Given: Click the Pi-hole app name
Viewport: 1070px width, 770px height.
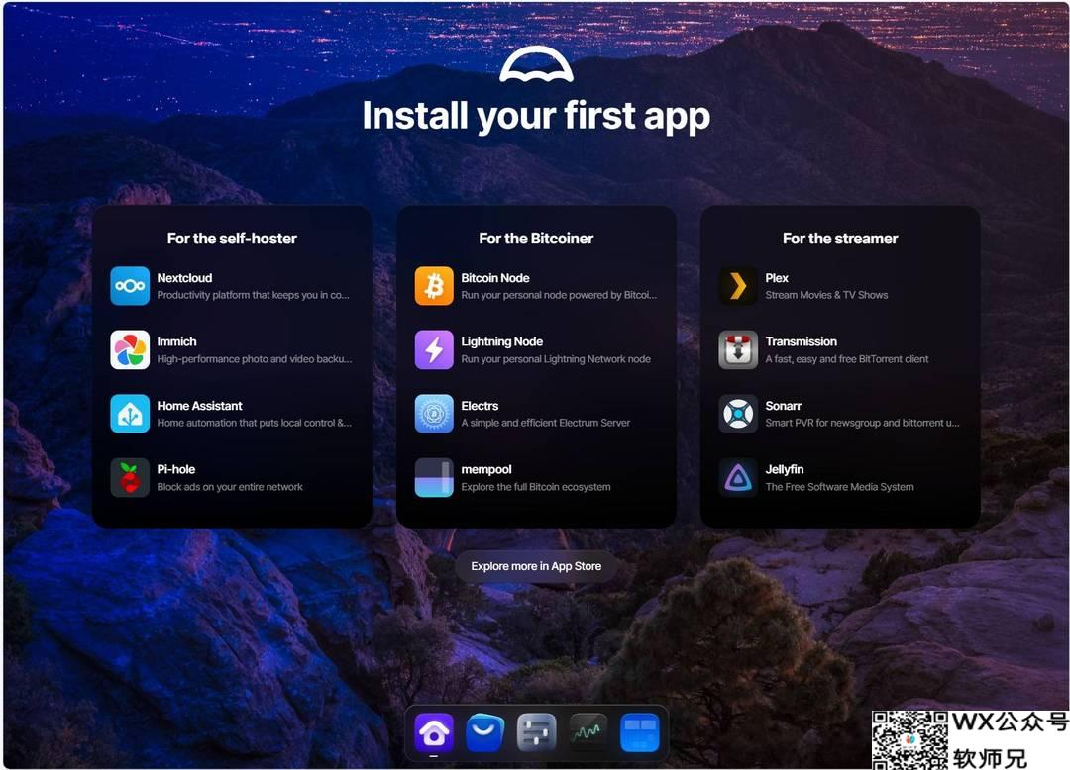Looking at the screenshot, I should tap(176, 469).
